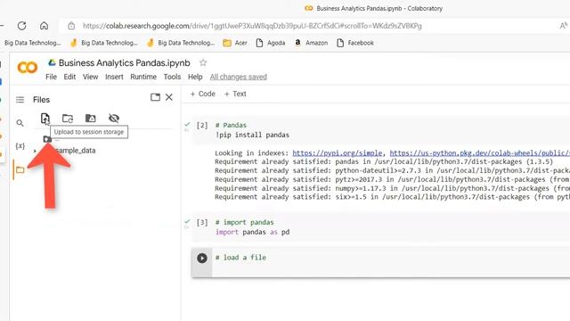Toggle show hidden files eye icon
570x321 pixels.
tap(114, 118)
